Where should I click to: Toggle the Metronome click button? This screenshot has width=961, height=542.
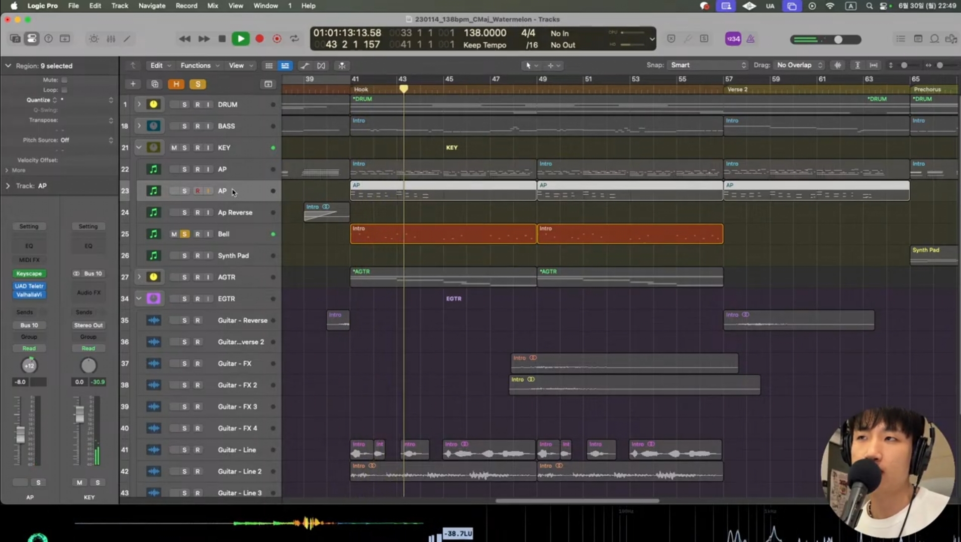tap(750, 39)
